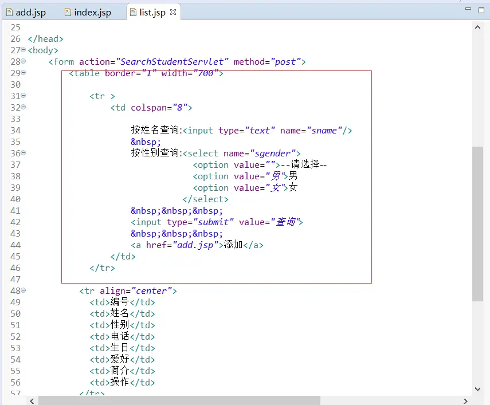Click the vertical scrollbar up arrow
490x405 pixels.
pyautogui.click(x=477, y=27)
